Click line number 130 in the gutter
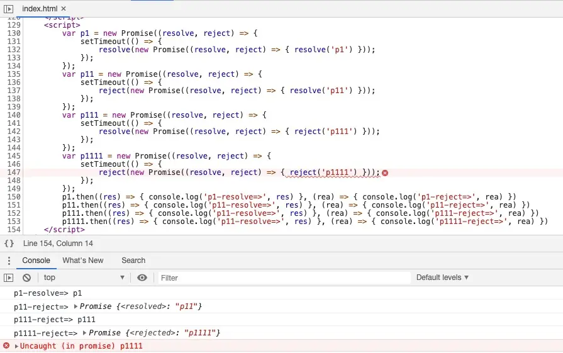Screen dimensions: 563x353 [14, 33]
